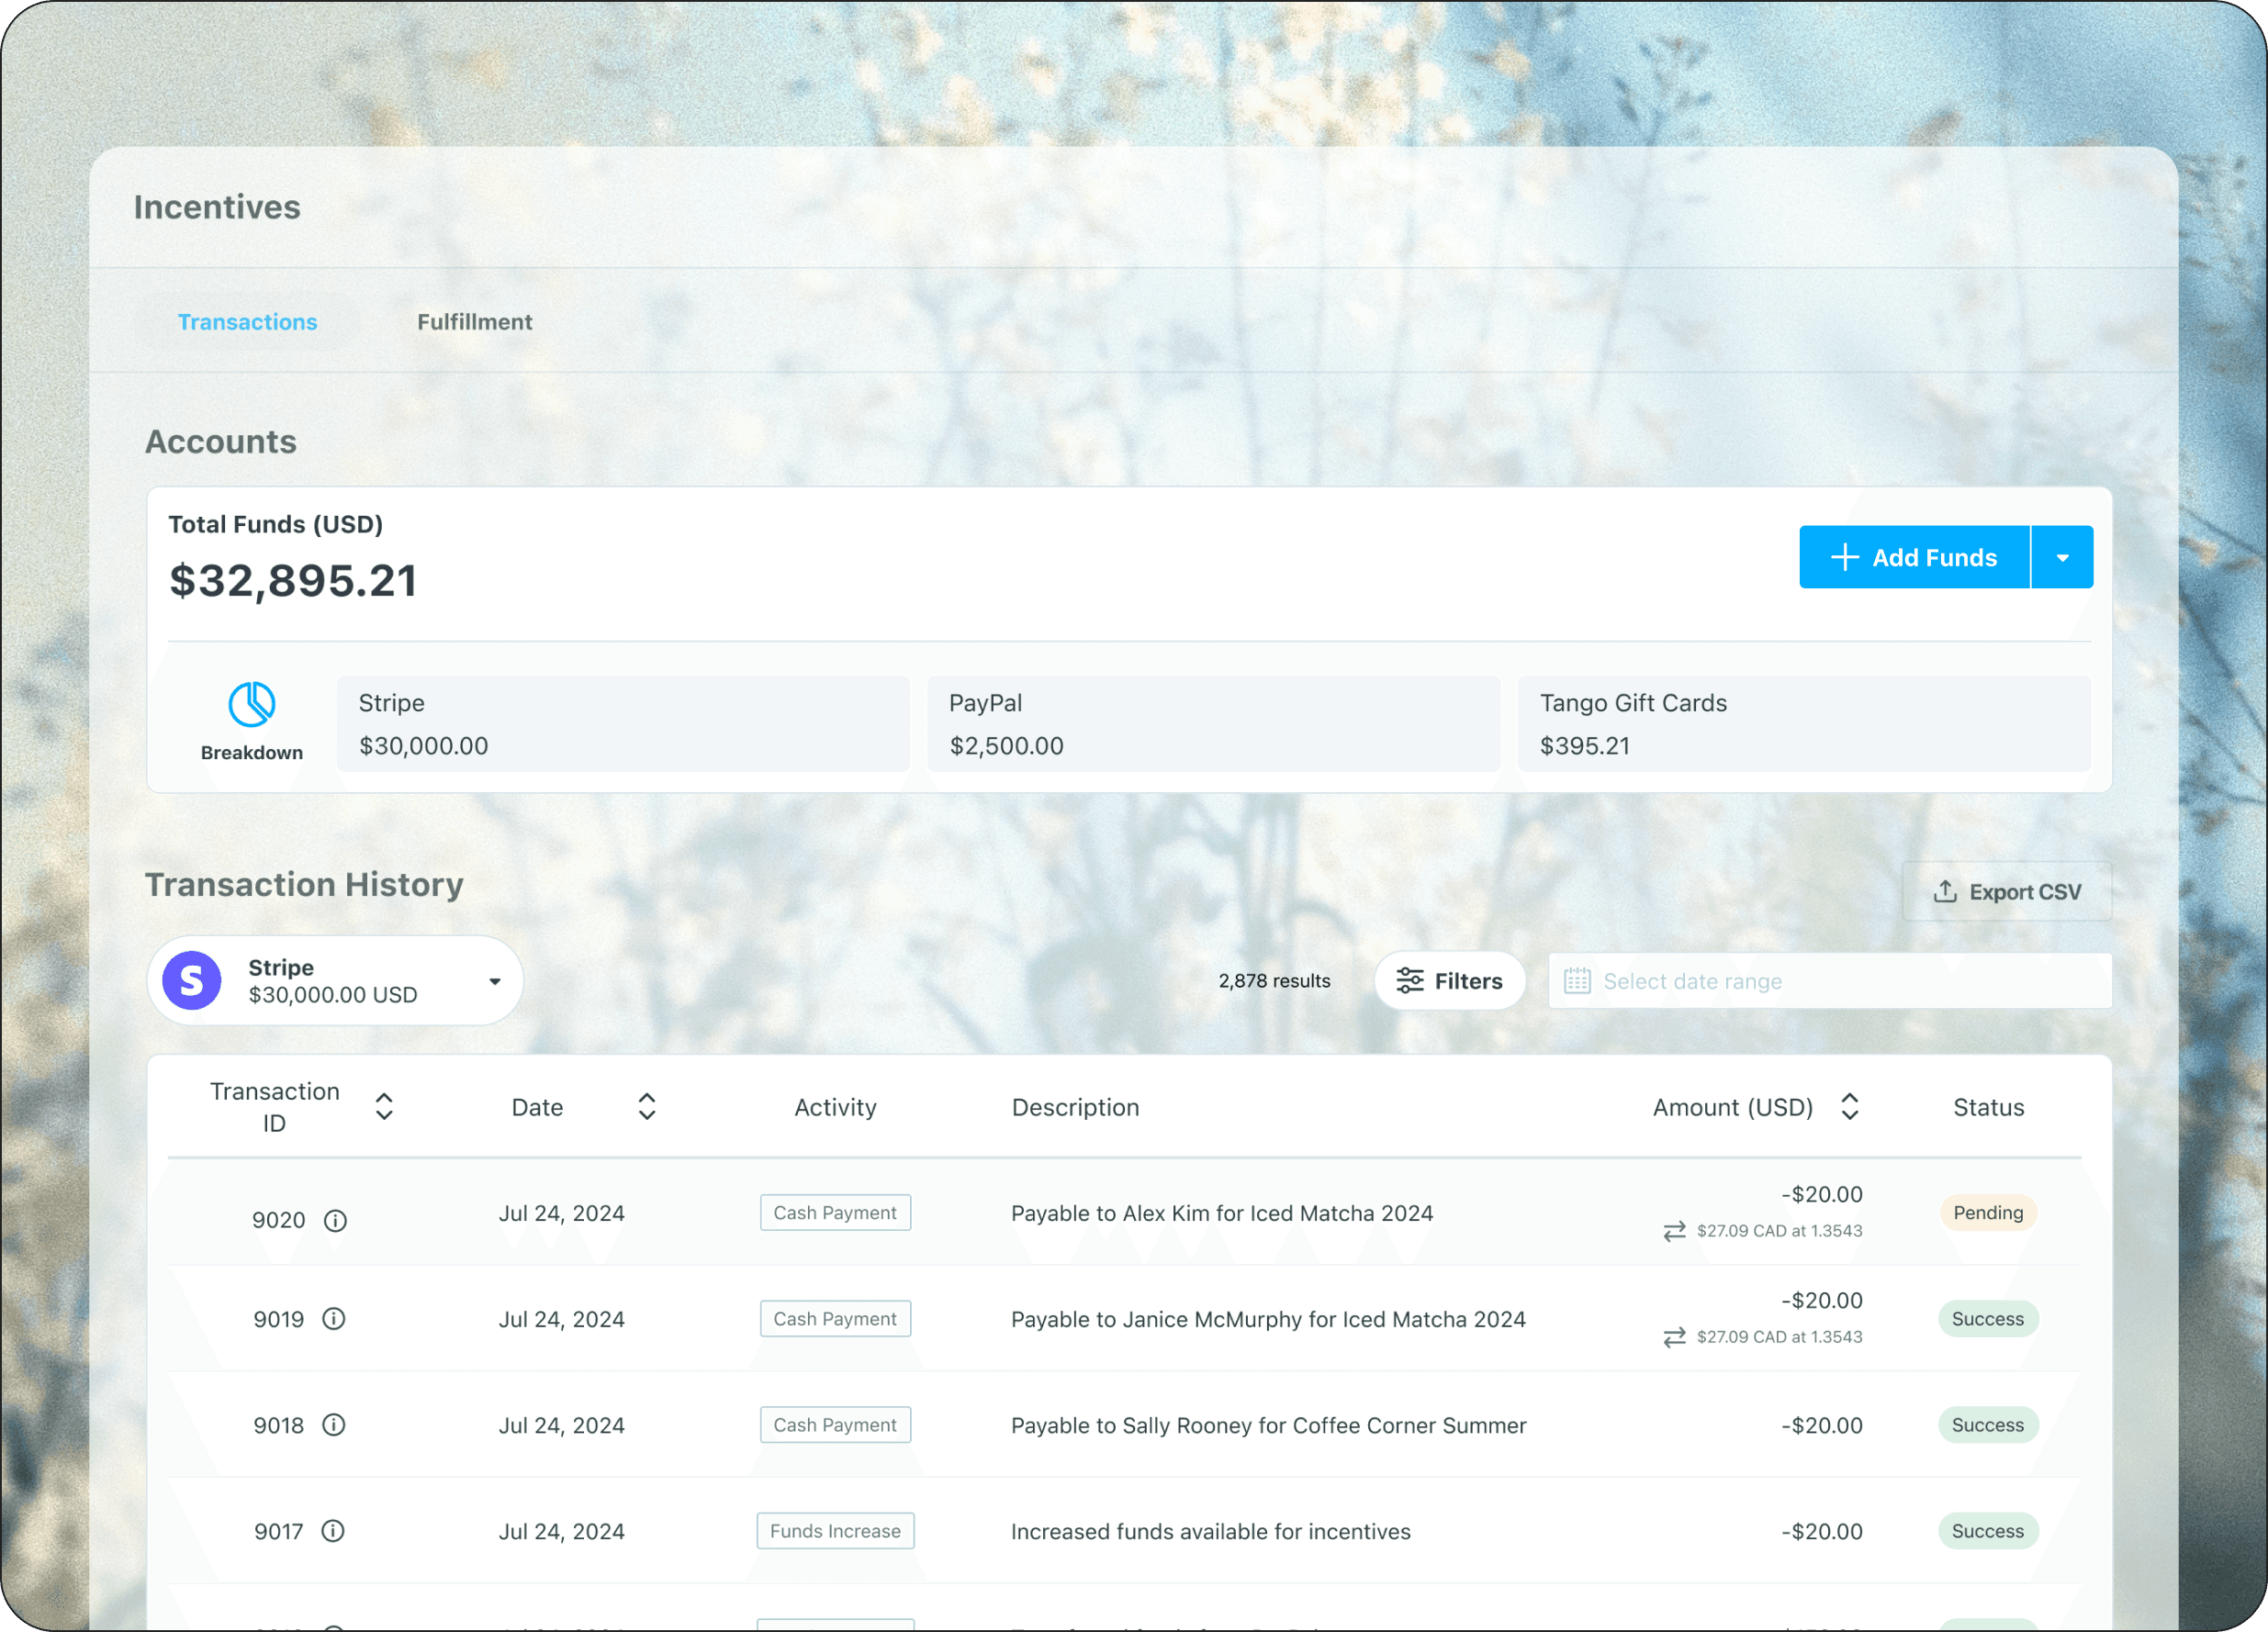Export transaction history as CSV
Viewport: 2268px width, 1632px height.
click(2006, 891)
